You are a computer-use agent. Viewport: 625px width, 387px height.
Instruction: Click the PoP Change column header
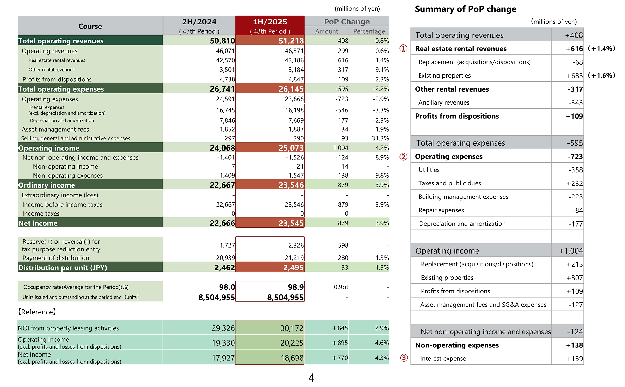347,22
